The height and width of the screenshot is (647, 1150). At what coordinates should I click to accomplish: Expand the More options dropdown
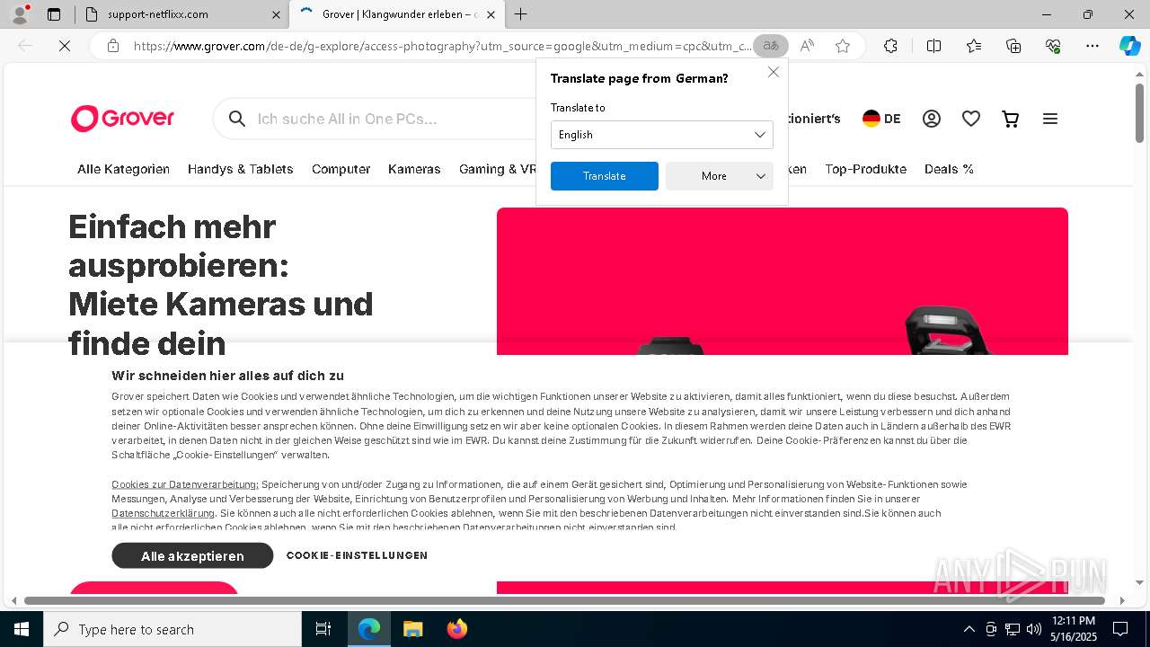coord(720,176)
